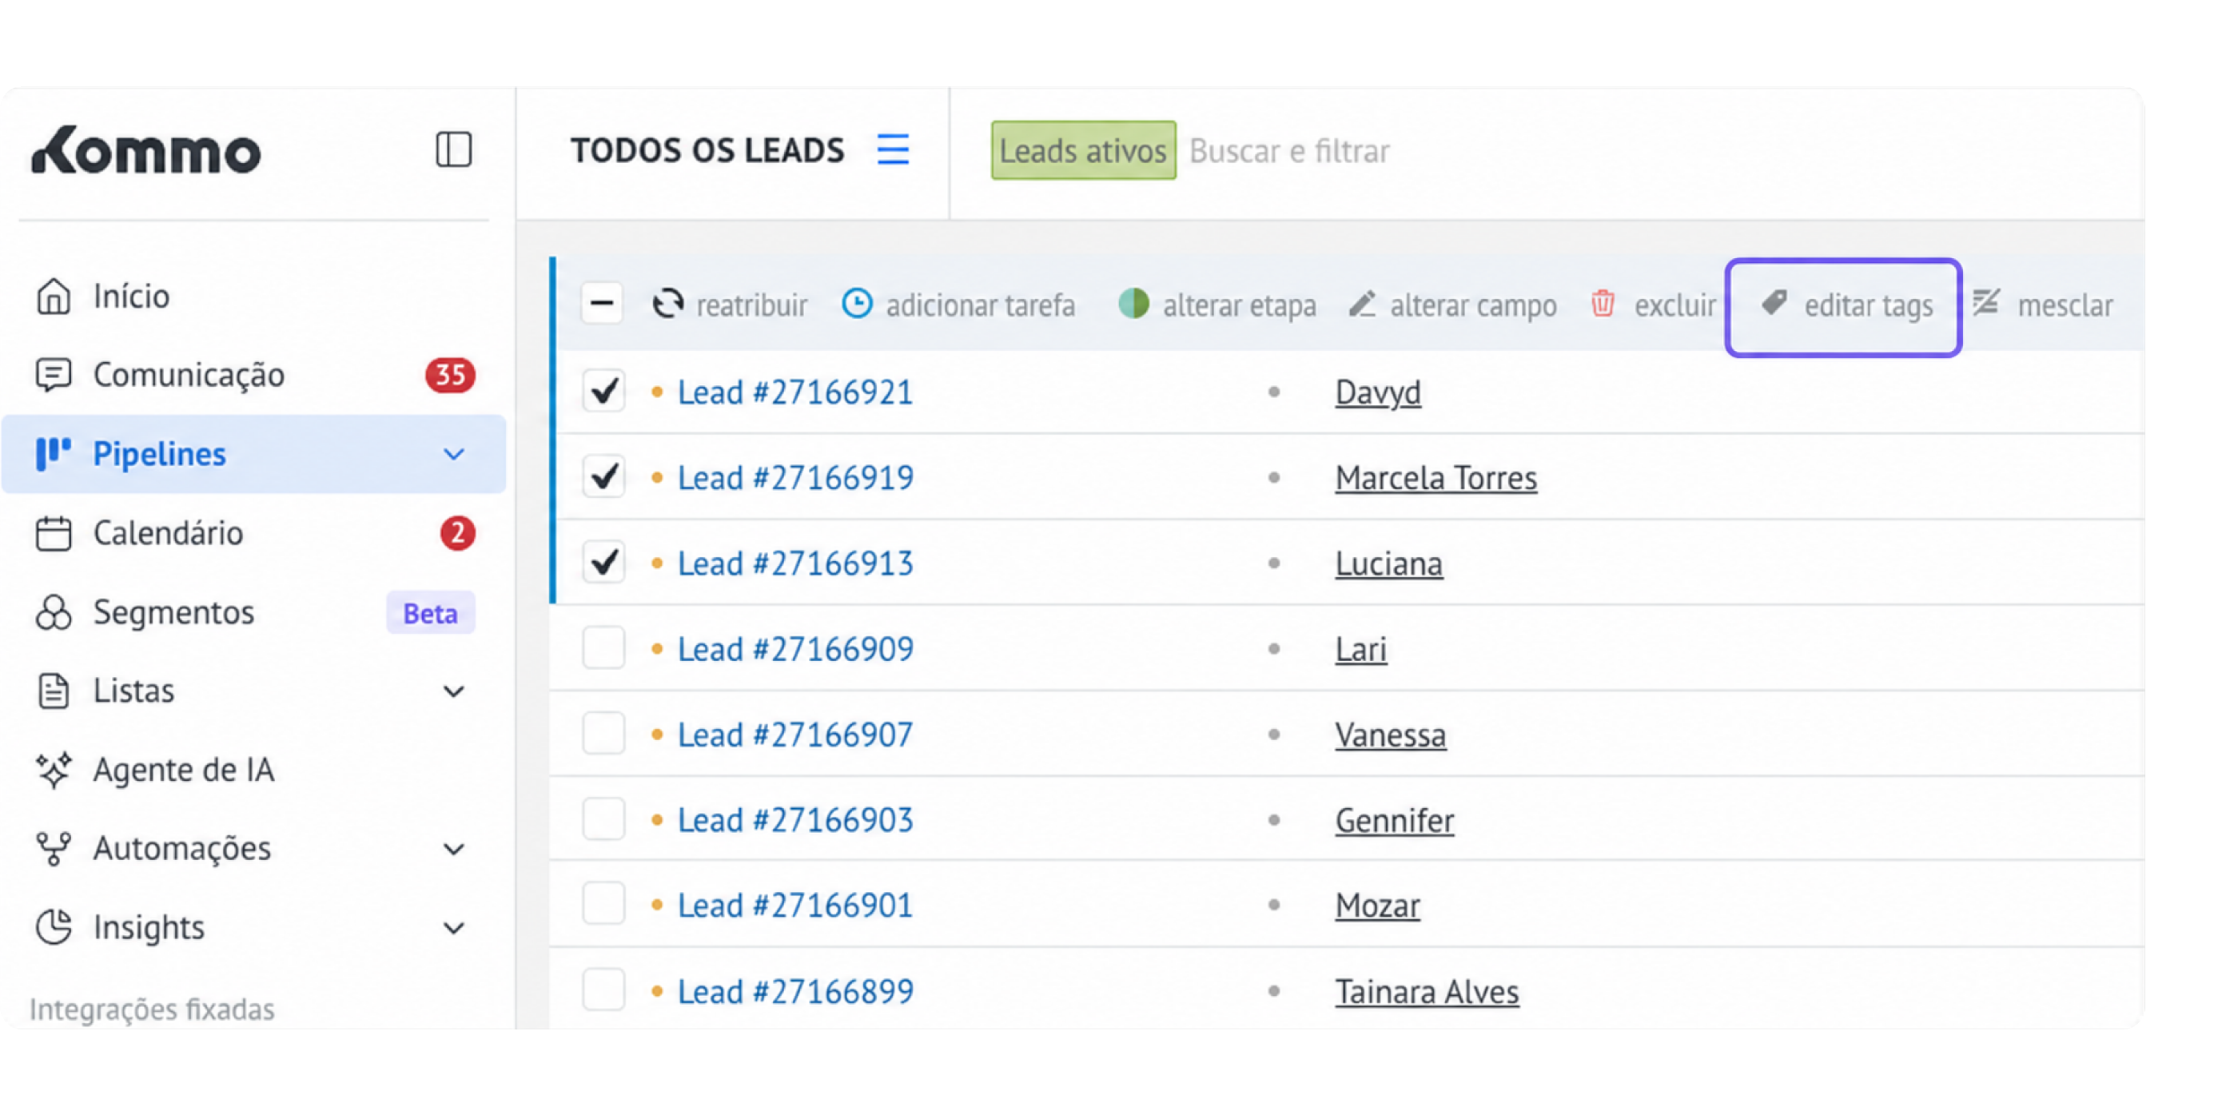The width and height of the screenshot is (2222, 1119).
Task: Check the Lead #27166909 checkbox
Action: (603, 648)
